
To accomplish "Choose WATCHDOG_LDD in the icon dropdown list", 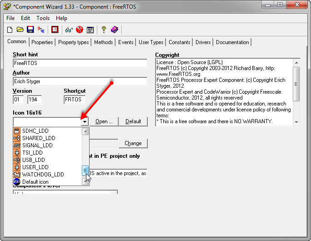I will point(43,174).
